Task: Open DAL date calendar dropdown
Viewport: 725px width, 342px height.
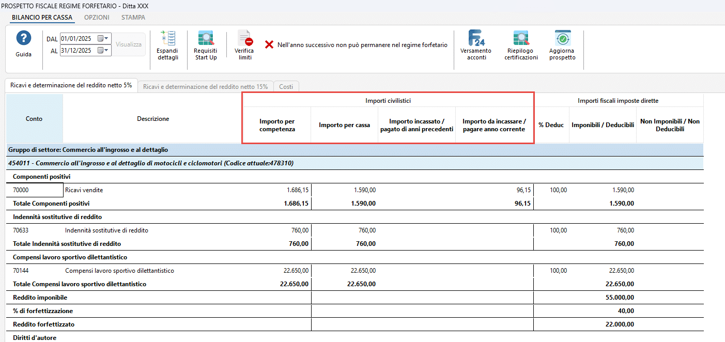Action: coord(103,39)
